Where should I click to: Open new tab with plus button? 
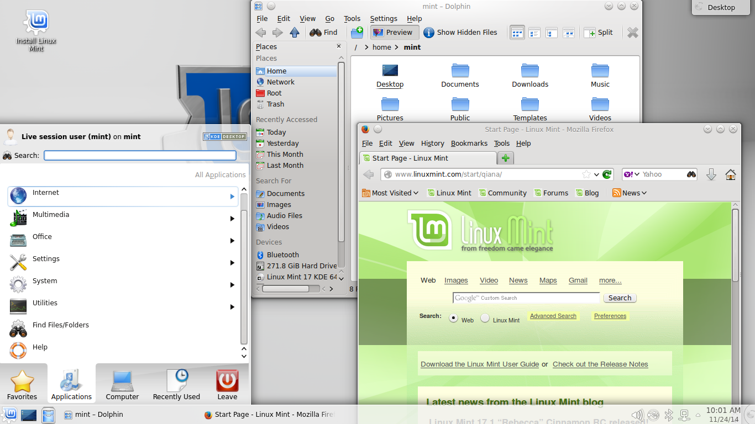click(506, 158)
